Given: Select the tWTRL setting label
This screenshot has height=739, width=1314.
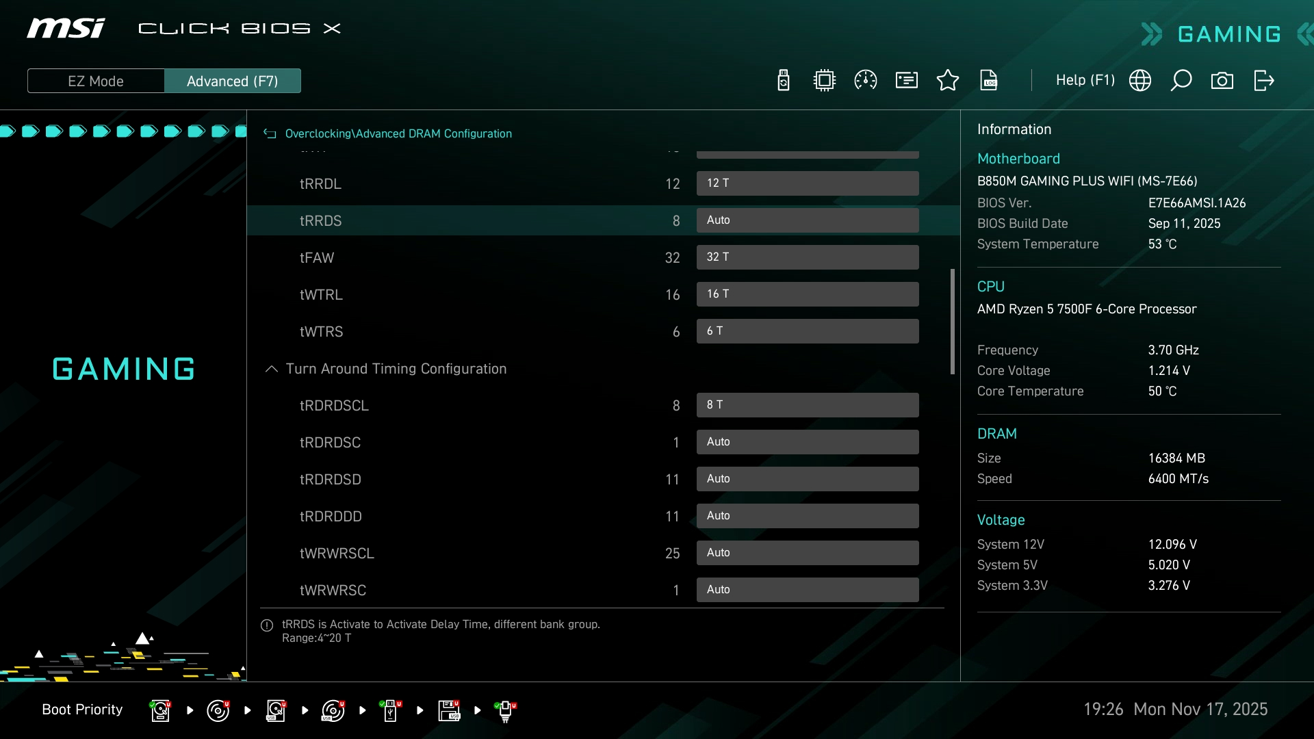Looking at the screenshot, I should (x=321, y=295).
